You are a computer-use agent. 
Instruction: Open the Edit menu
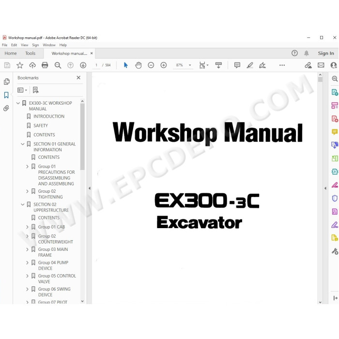14,45
